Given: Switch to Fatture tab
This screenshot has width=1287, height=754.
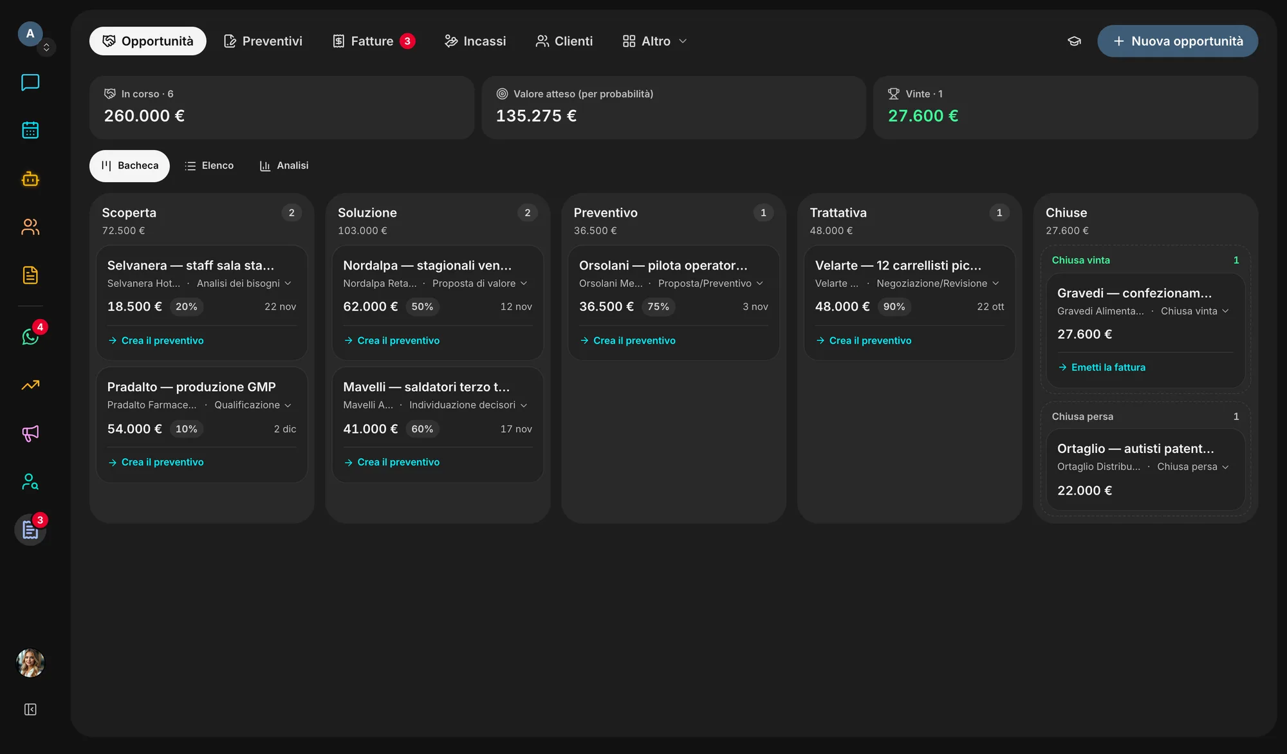Looking at the screenshot, I should click(x=373, y=41).
